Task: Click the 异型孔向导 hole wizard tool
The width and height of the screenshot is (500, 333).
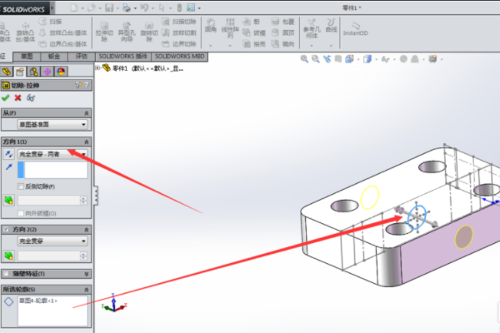Action: point(127,32)
